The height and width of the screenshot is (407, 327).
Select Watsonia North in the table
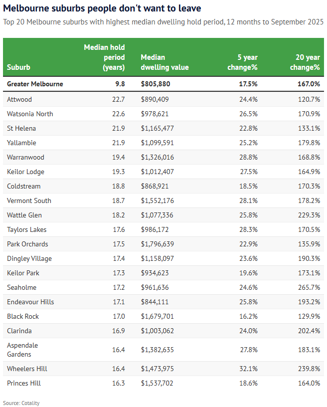click(30, 114)
